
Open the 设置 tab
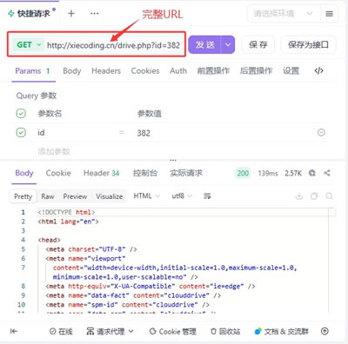click(x=291, y=71)
